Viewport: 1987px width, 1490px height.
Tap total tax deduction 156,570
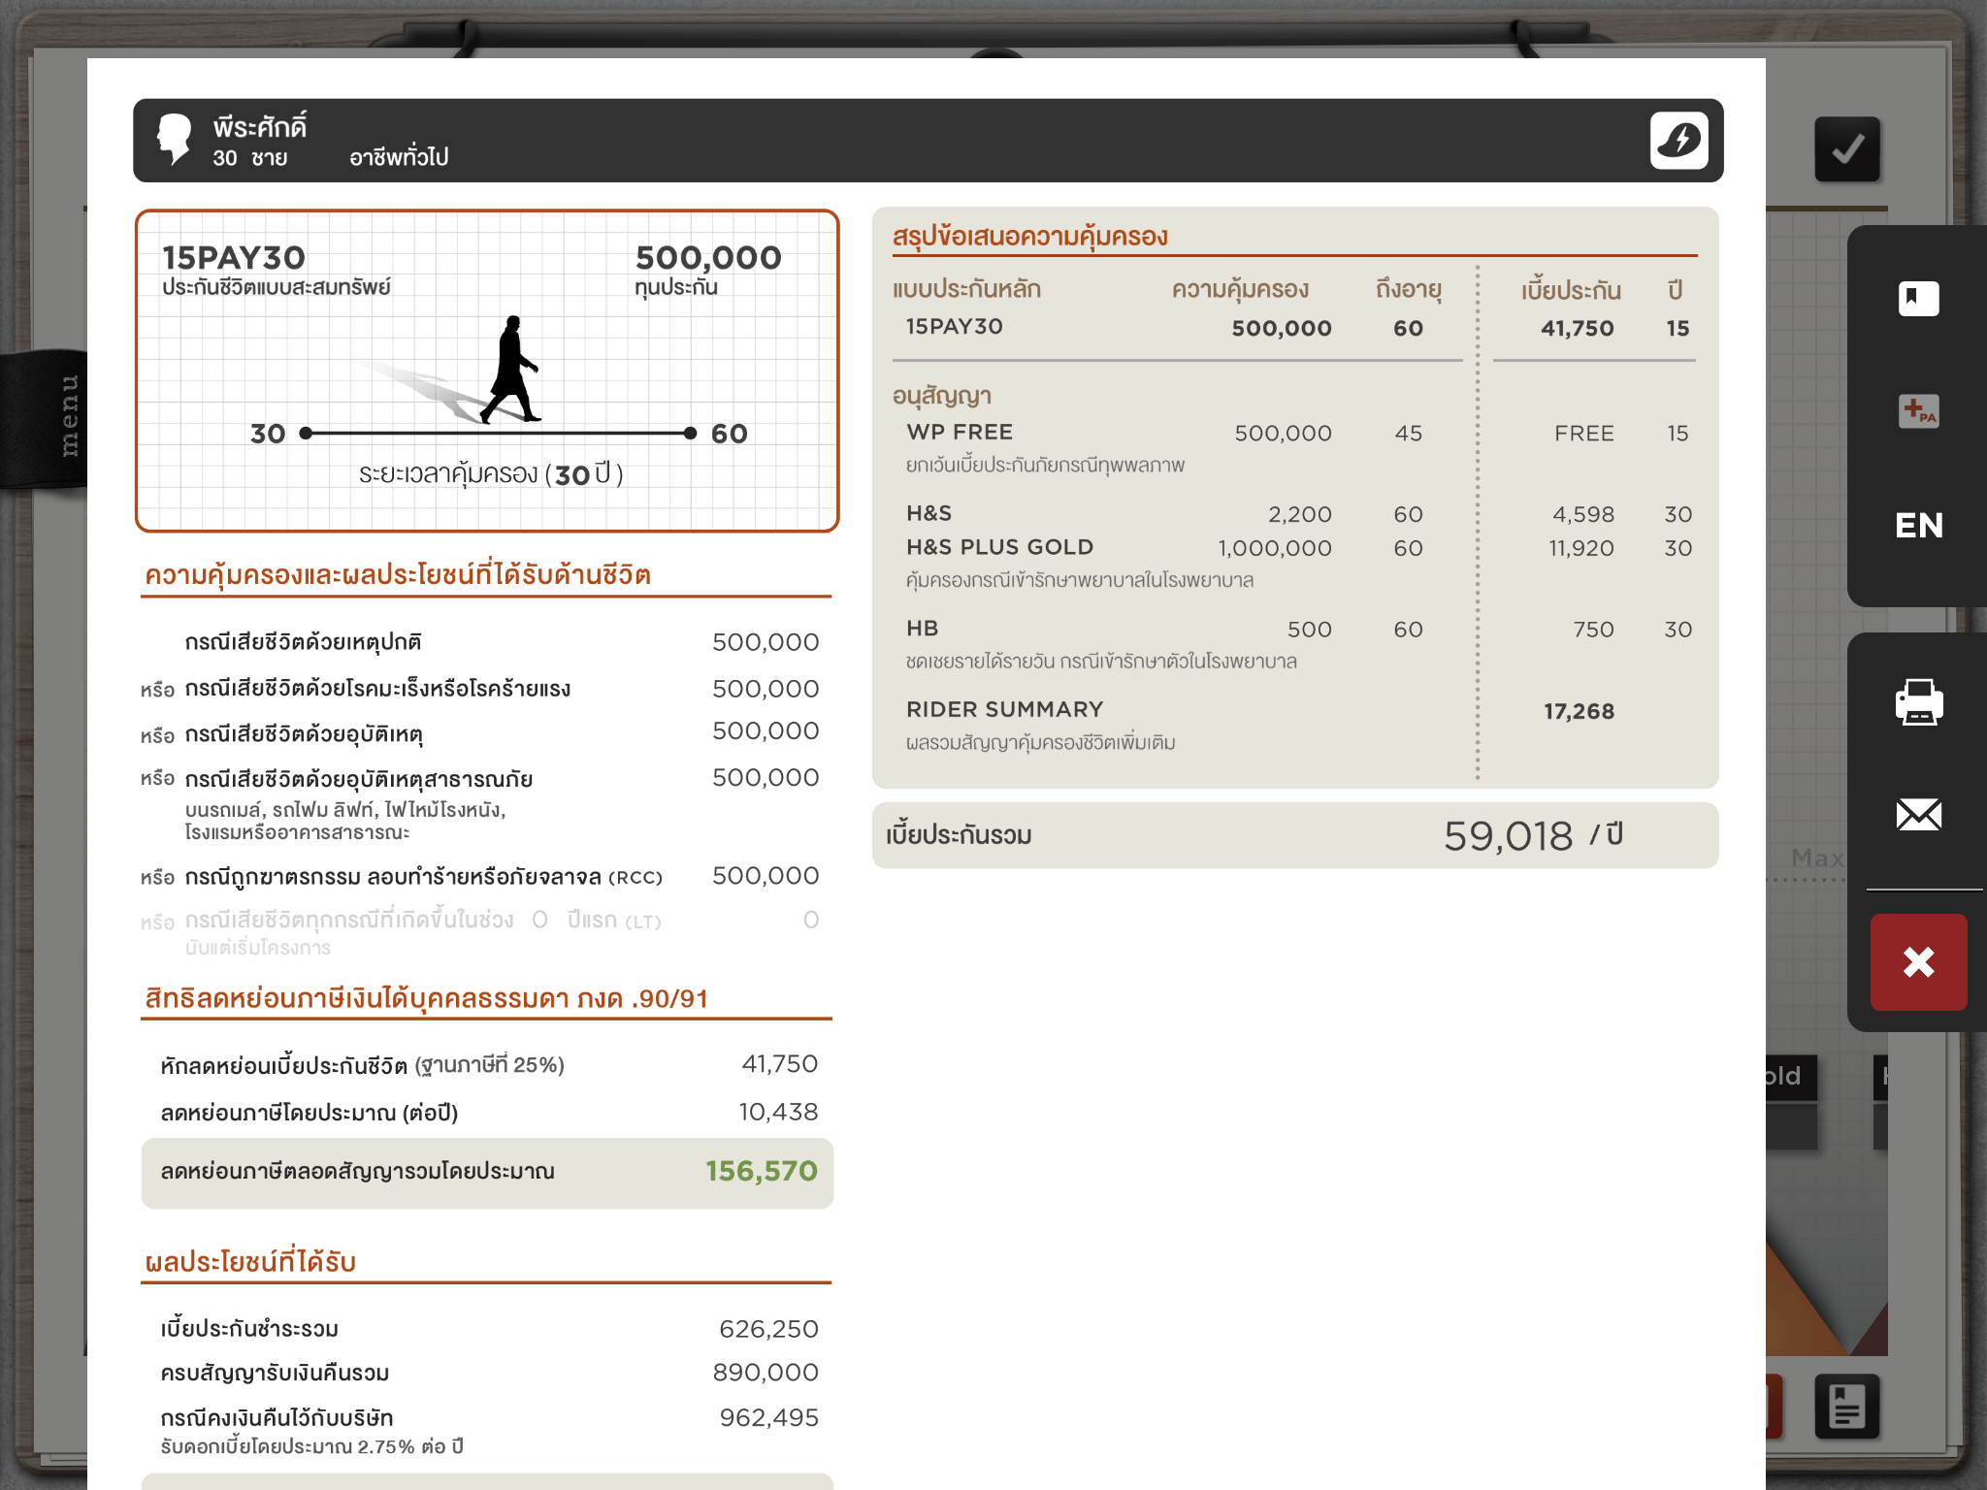[x=762, y=1171]
